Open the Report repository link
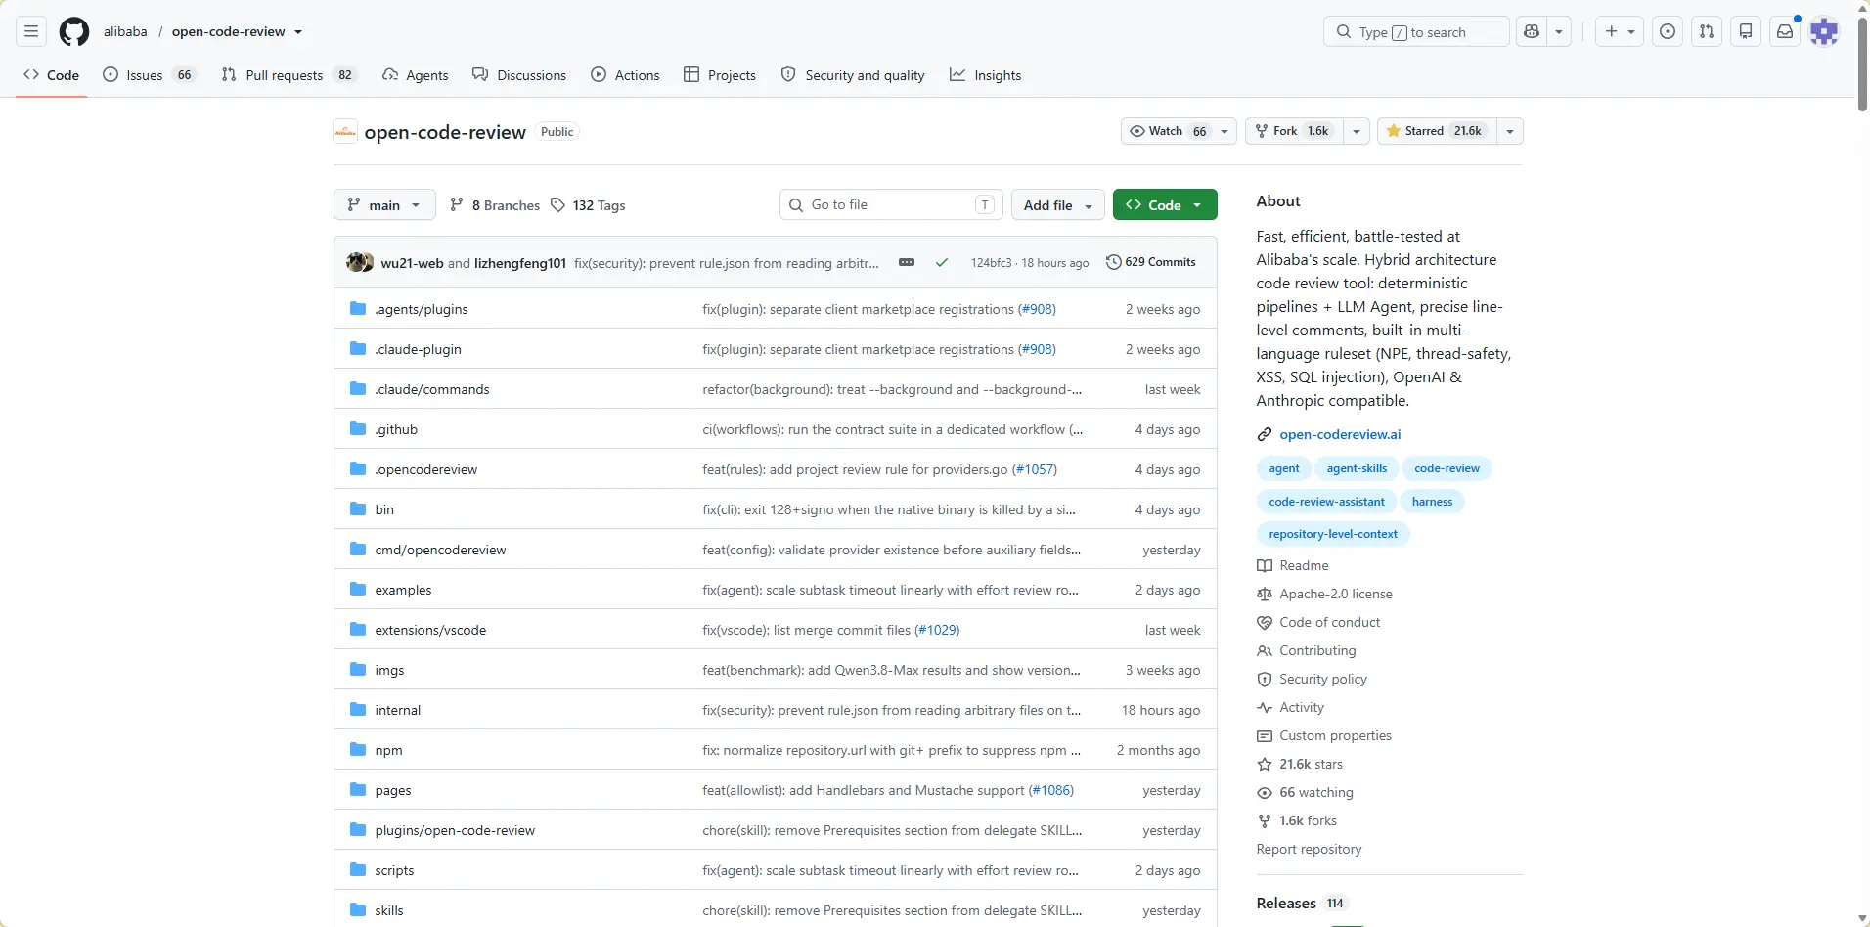Image resolution: width=1870 pixels, height=927 pixels. tap(1309, 849)
